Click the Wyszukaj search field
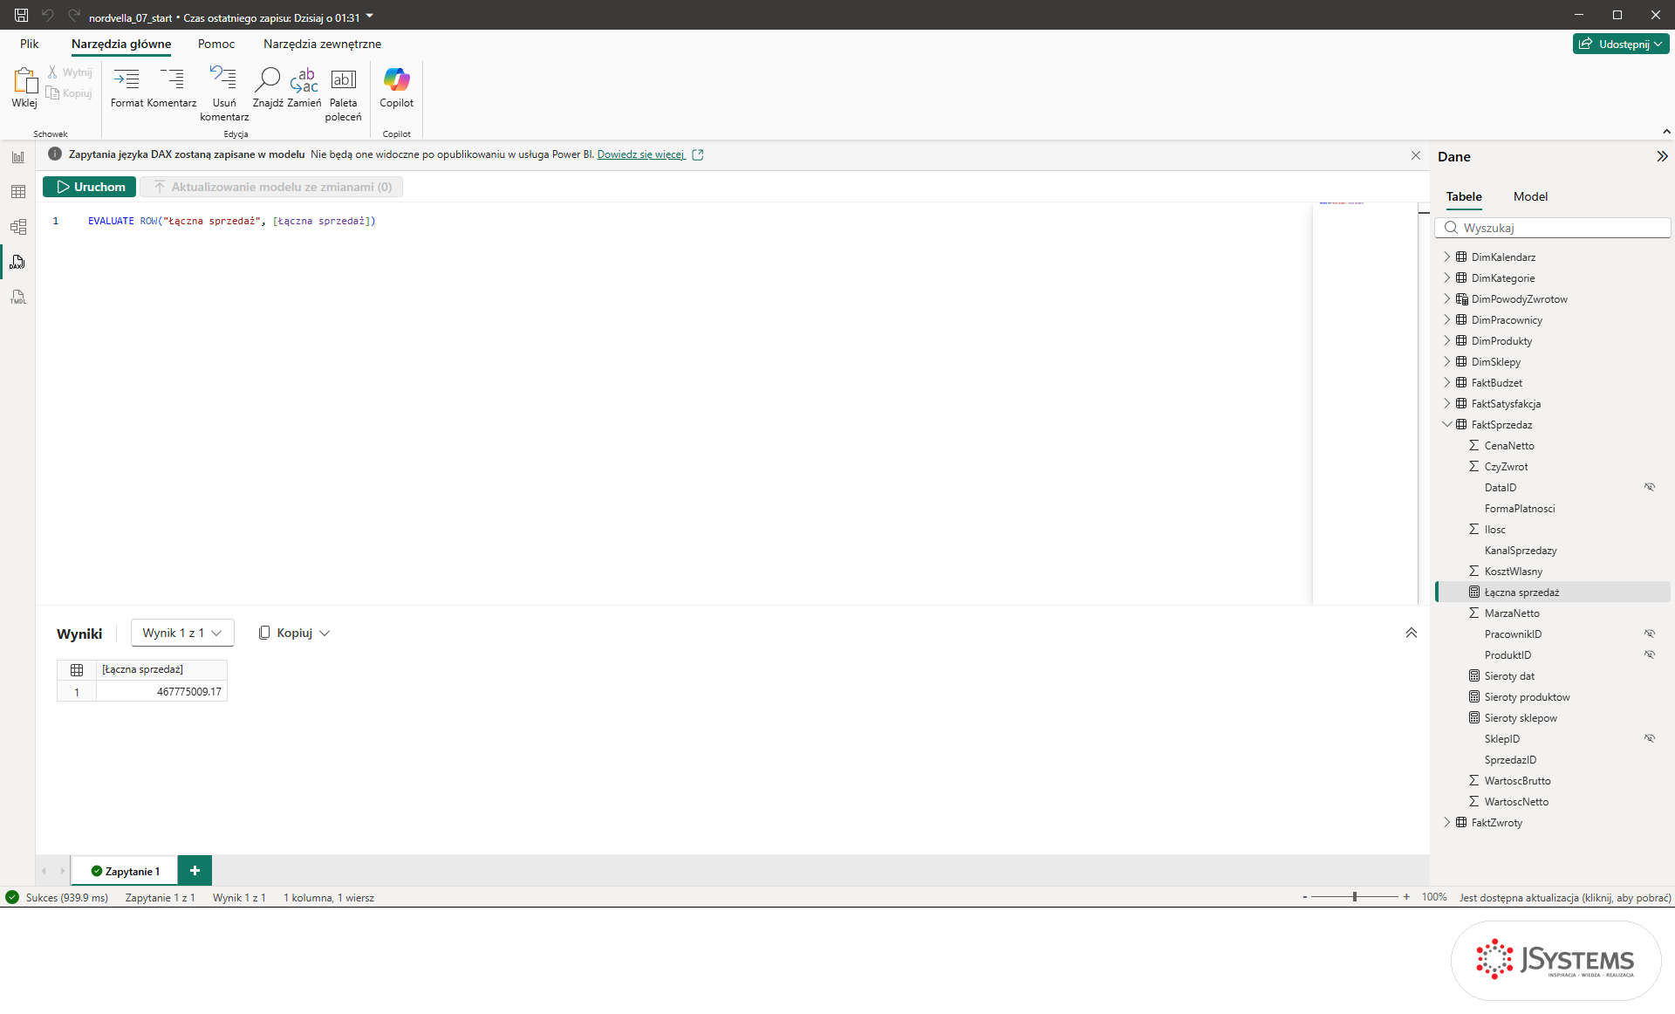 coord(1553,228)
